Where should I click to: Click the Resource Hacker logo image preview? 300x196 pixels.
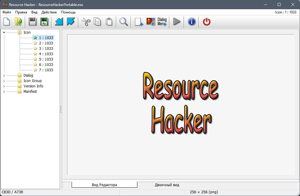[181, 103]
